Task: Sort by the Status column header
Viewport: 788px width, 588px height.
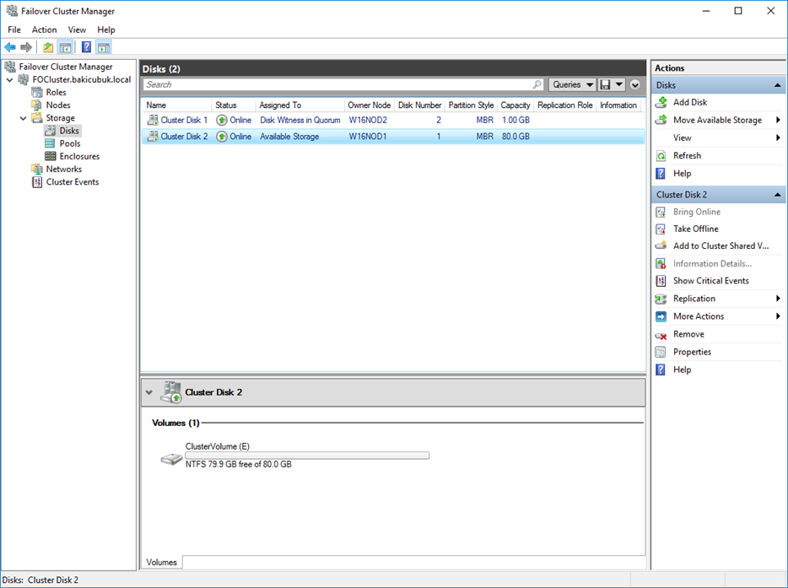Action: 234,105
